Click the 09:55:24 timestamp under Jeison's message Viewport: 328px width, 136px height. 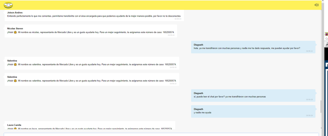(178, 19)
